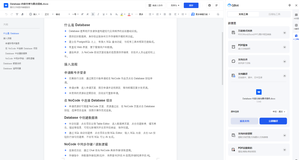Toggle subscript formatting
This screenshot has height=160, width=299.
point(117,14)
